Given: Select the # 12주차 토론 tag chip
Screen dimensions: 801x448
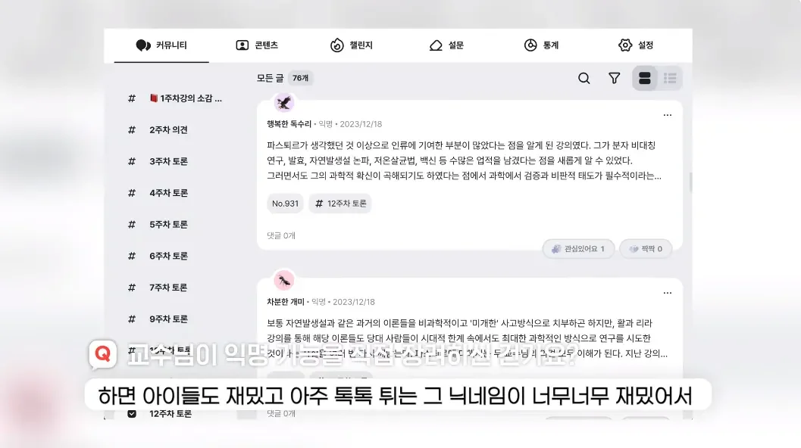Looking at the screenshot, I should (340, 204).
